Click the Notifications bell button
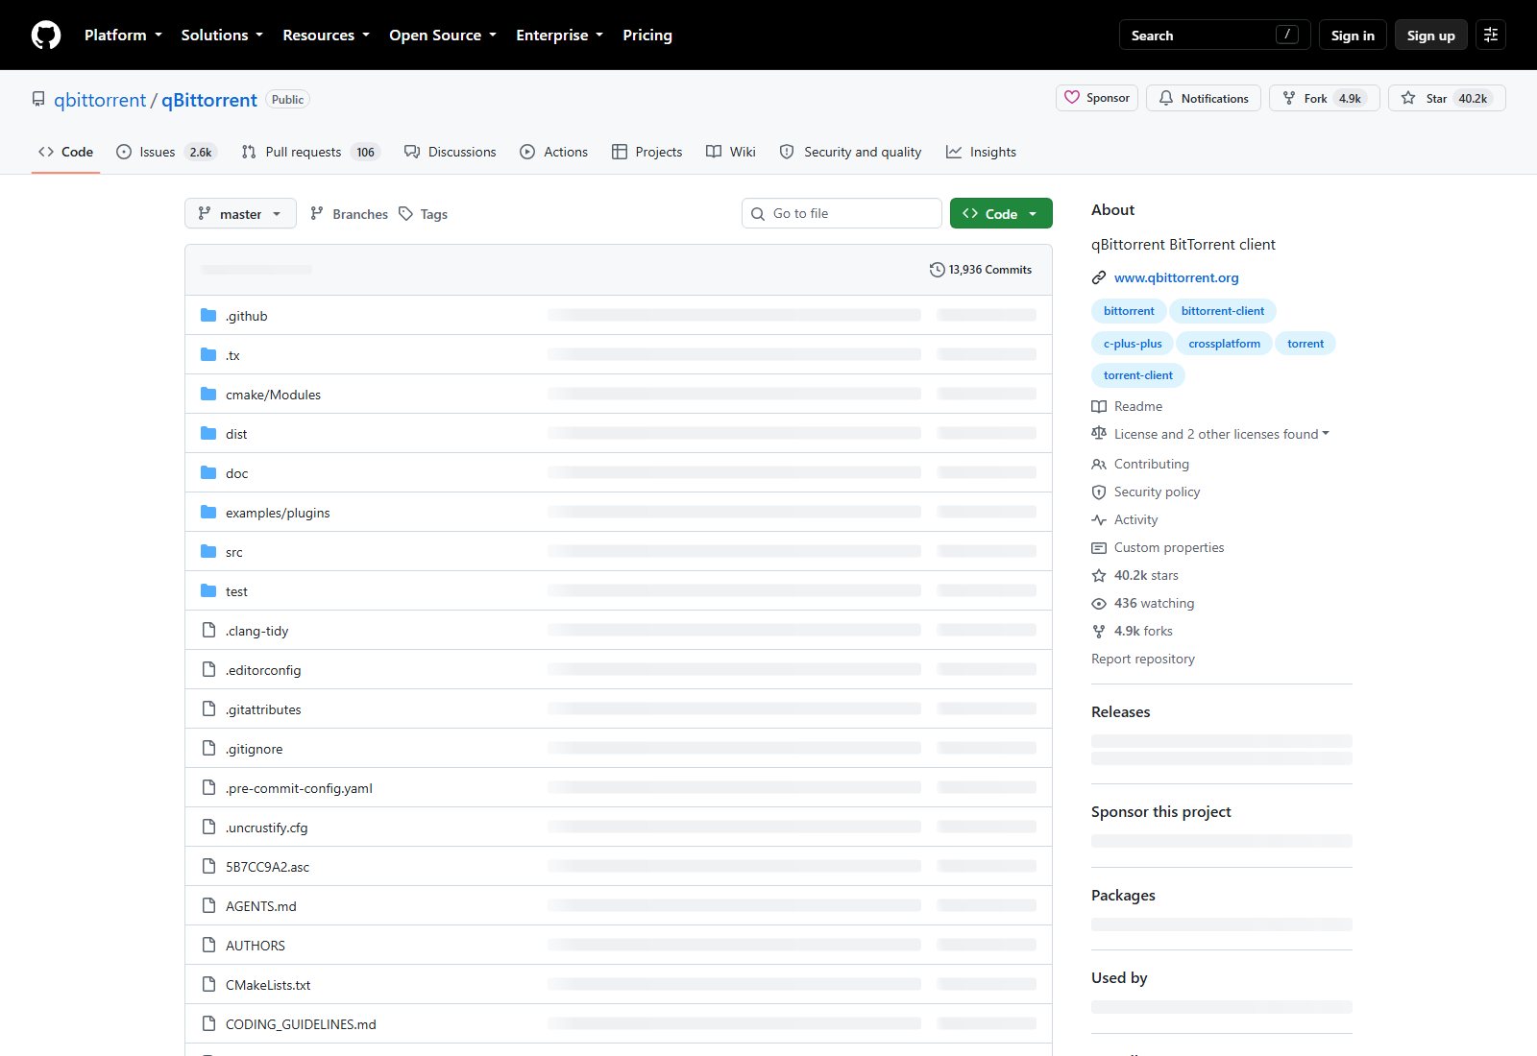Viewport: 1537px width, 1056px height. pyautogui.click(x=1204, y=98)
